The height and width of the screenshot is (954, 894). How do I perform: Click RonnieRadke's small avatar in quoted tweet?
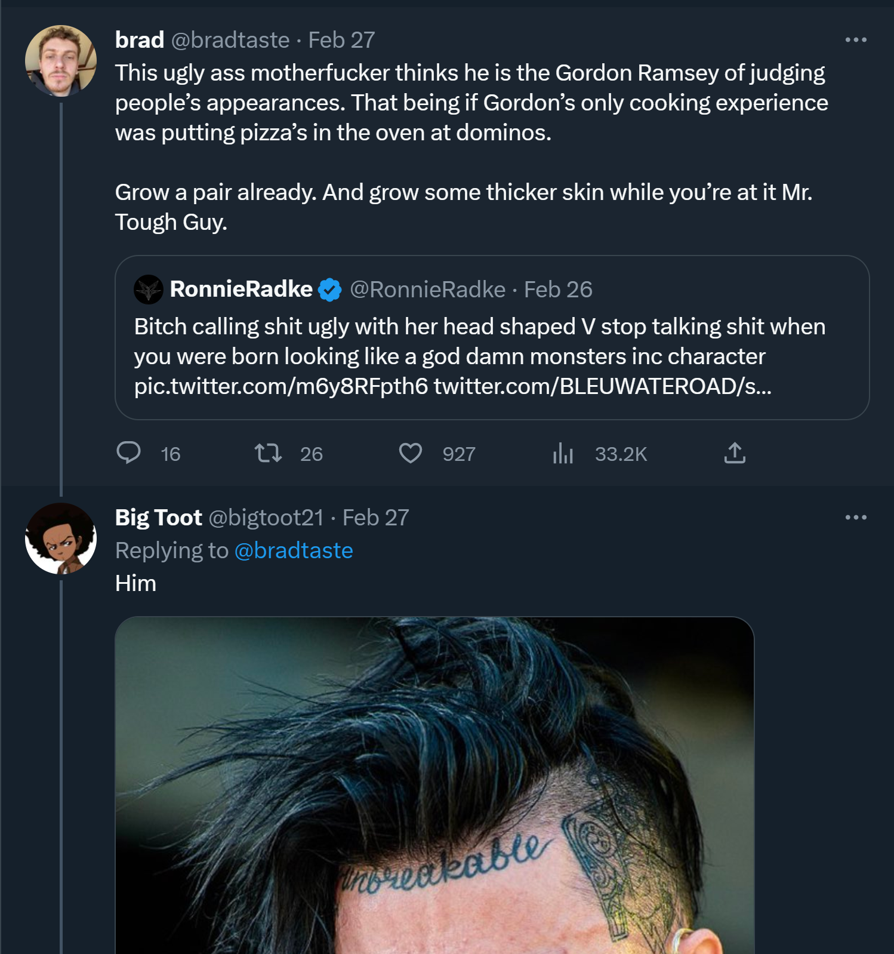tap(149, 290)
